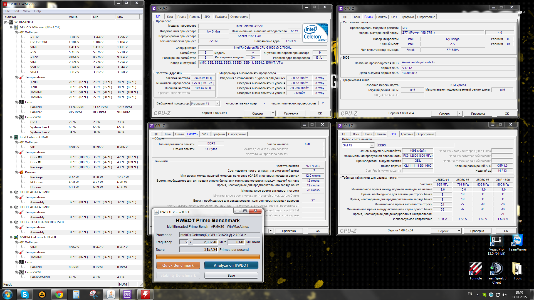Click the network connection tray icon
Viewport: 534px width, 300px height.
coord(498,294)
